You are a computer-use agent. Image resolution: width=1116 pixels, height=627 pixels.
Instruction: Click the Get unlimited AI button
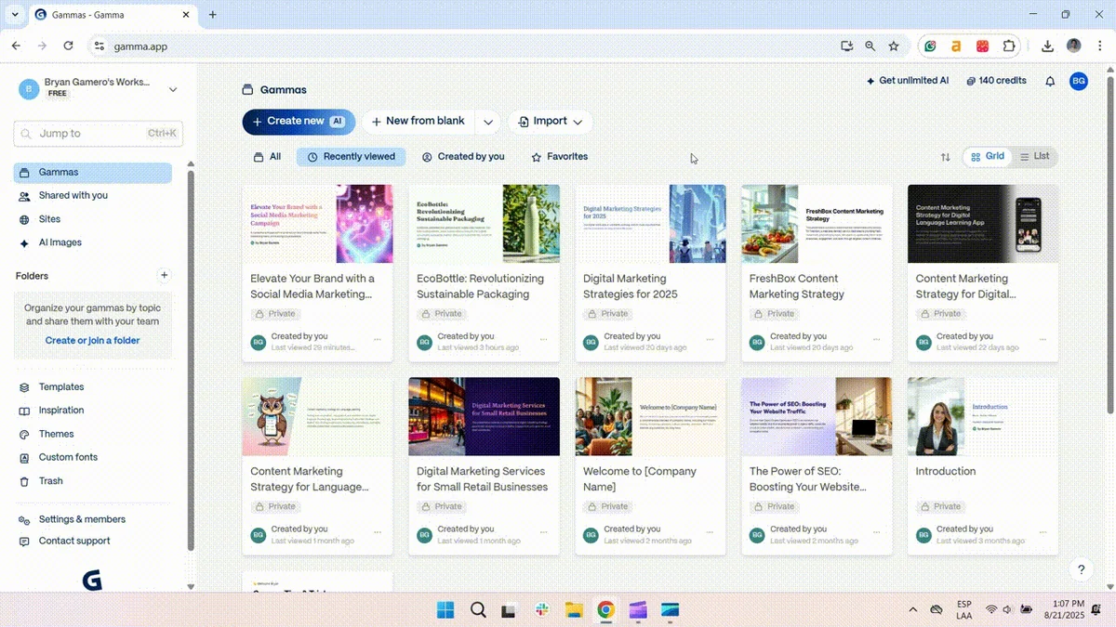(908, 81)
